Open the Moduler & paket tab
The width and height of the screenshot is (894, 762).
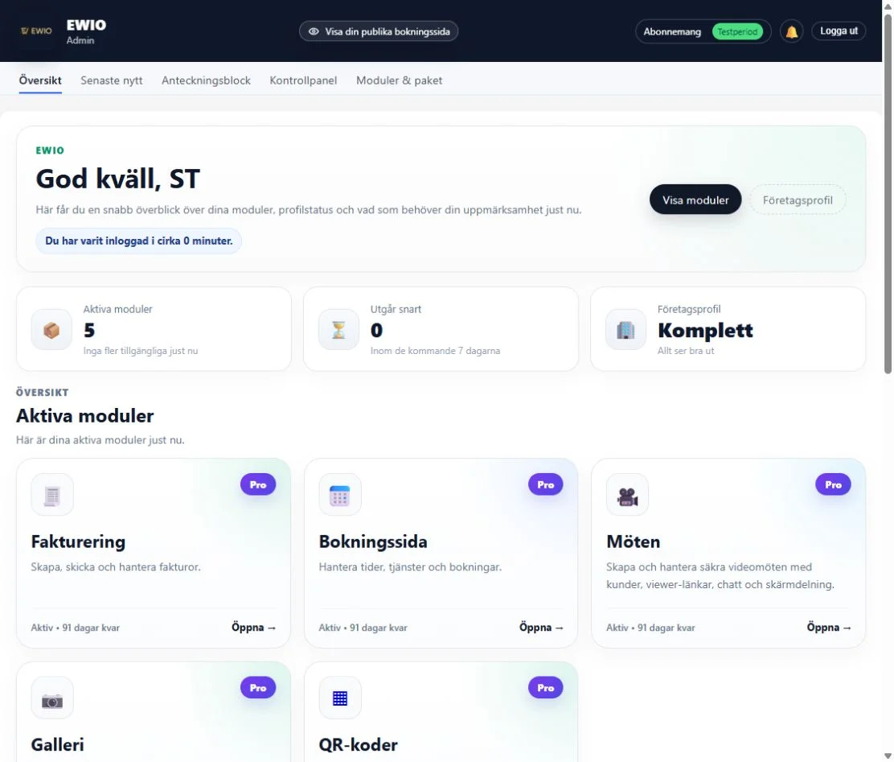point(399,80)
